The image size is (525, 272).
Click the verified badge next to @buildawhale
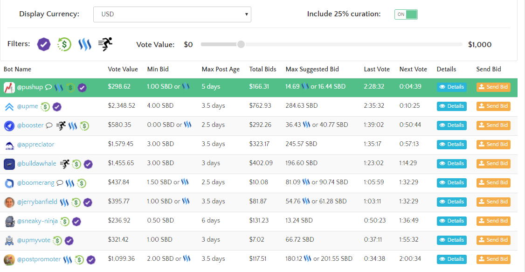pyautogui.click(x=88, y=164)
